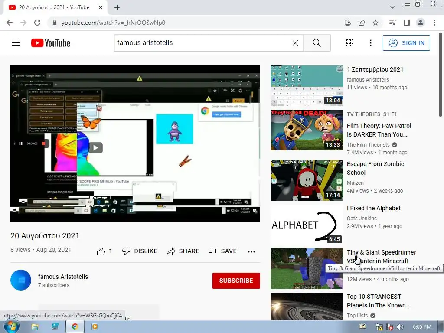
Task: Click the Maizen channel name
Action: 355,183
